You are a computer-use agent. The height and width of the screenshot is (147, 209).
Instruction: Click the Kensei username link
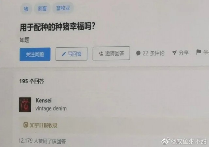[43, 100]
